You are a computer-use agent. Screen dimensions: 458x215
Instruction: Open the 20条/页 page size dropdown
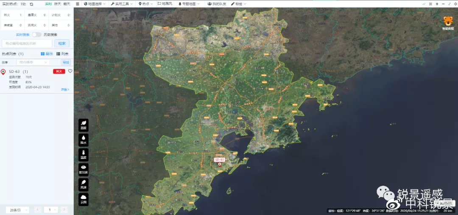17,210
